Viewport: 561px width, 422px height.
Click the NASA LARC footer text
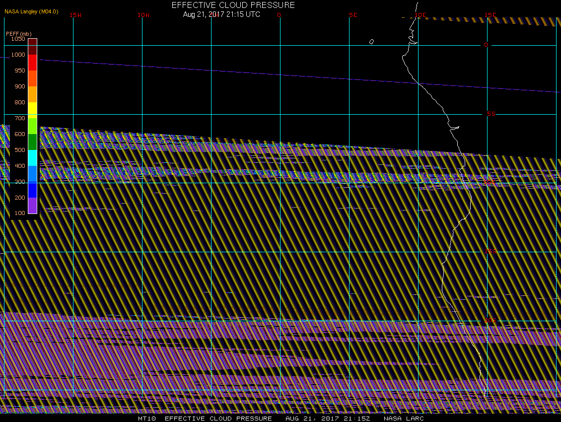point(404,419)
